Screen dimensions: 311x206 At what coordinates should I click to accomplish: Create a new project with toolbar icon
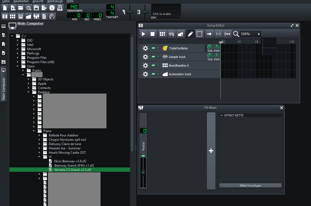click(5, 8)
